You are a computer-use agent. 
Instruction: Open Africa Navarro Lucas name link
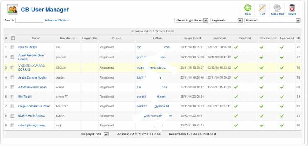[32, 87]
